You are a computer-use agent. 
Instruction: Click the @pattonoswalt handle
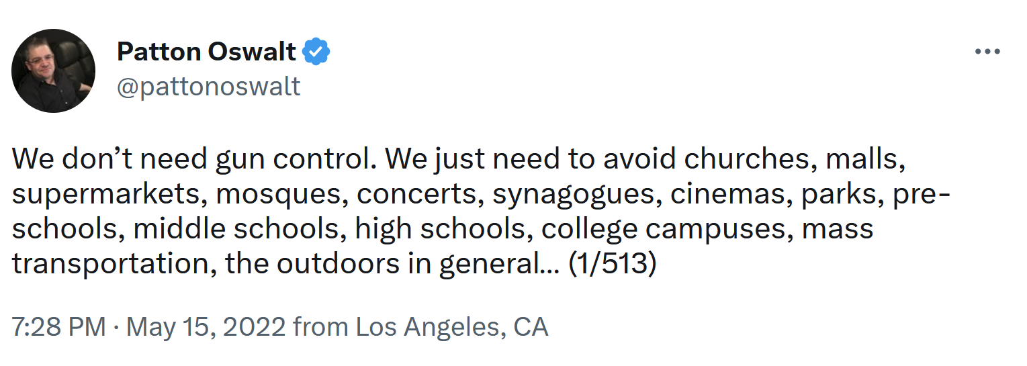tap(208, 87)
